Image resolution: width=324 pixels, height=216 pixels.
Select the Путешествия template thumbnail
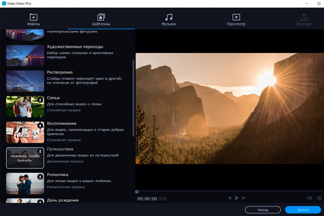(25, 158)
